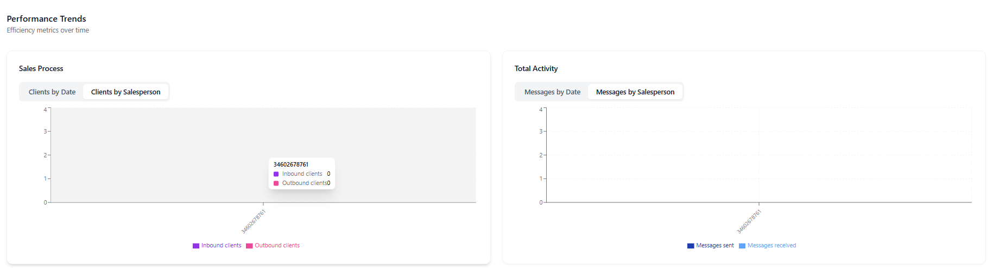Viewport: 993px width, 268px height.
Task: Click the purple Inbound clients icon in tooltip
Action: click(x=276, y=174)
